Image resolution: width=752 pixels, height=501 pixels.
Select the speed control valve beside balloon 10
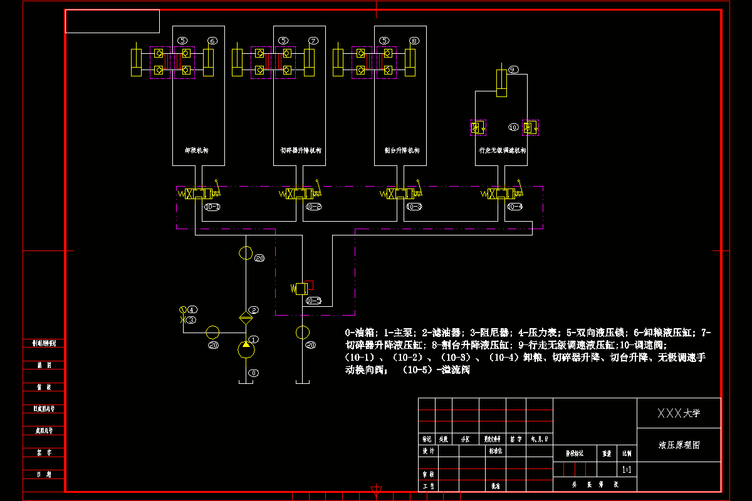[530, 127]
